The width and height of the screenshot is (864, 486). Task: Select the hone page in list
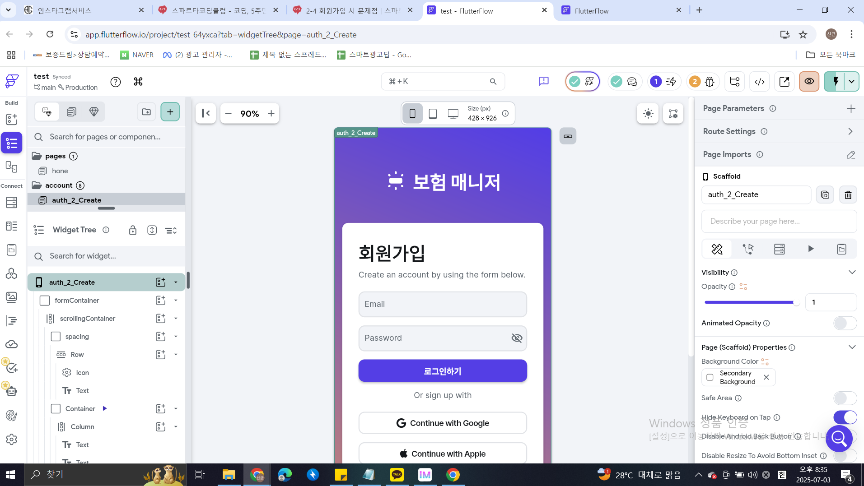tap(60, 171)
